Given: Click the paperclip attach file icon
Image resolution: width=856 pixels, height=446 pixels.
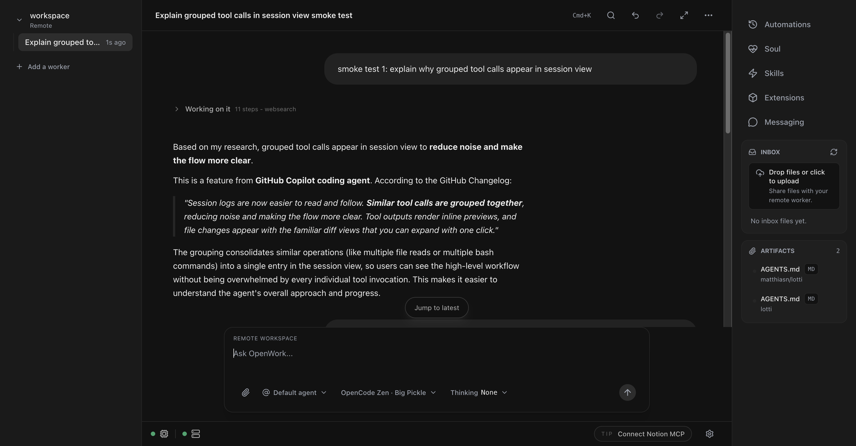Looking at the screenshot, I should pyautogui.click(x=246, y=392).
